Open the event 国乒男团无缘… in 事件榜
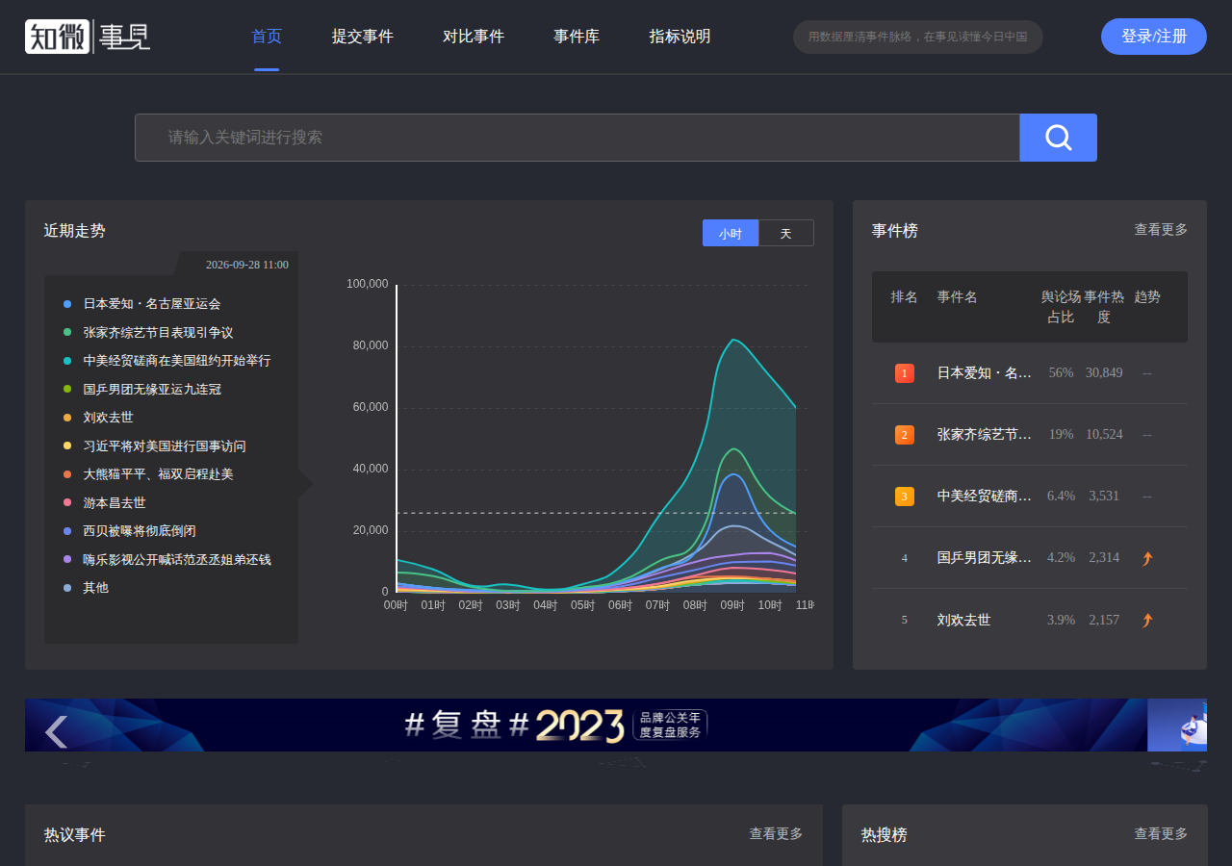The width and height of the screenshot is (1232, 866). [x=985, y=558]
